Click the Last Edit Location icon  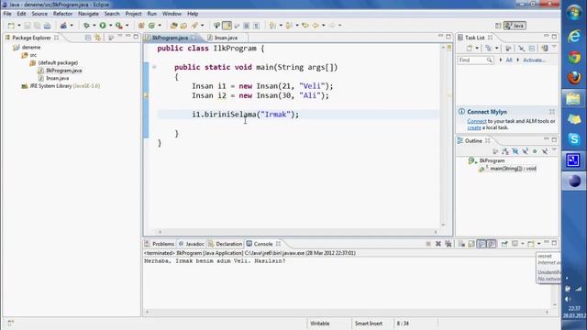305,26
